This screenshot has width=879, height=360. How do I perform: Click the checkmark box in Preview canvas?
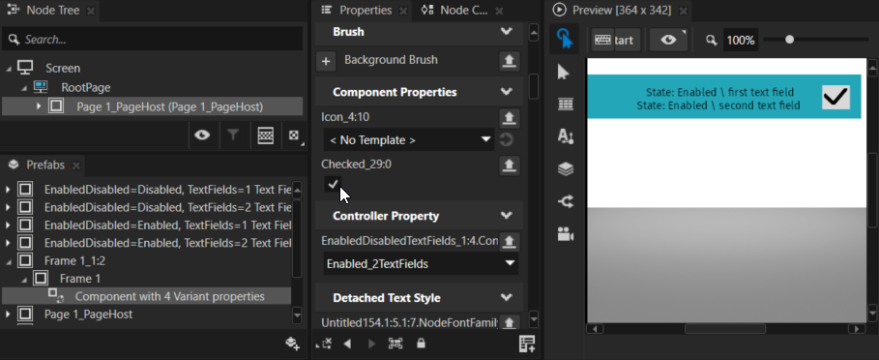pyautogui.click(x=835, y=97)
